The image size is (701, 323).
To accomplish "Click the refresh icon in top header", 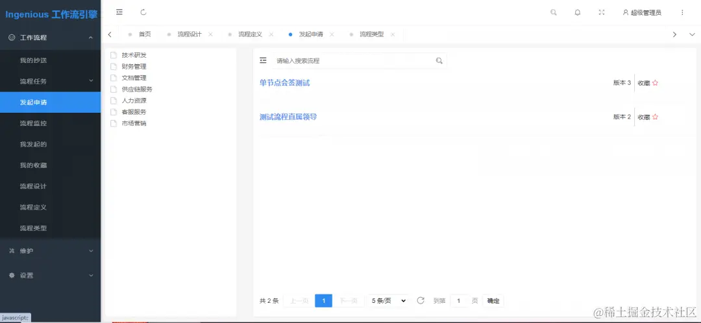I will 143,12.
